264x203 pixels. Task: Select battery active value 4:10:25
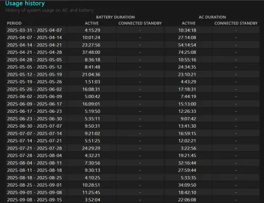pos(92,178)
